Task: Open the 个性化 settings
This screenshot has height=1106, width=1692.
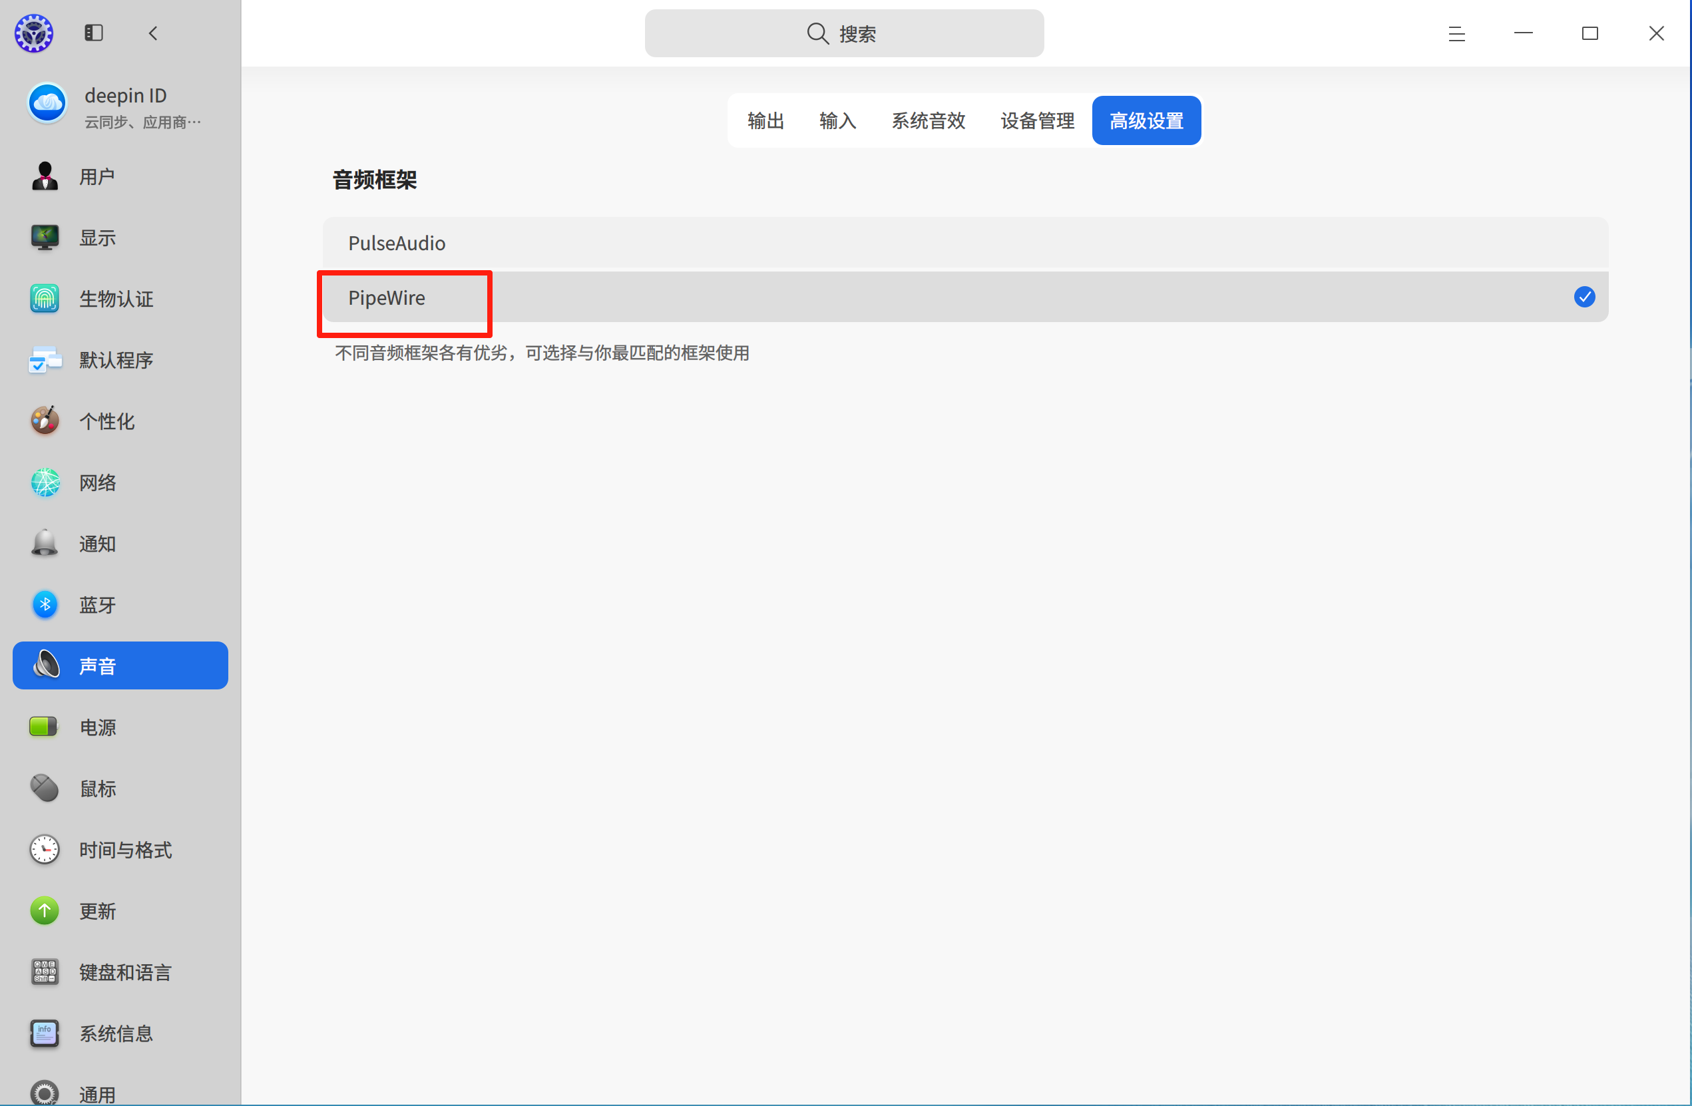Action: point(120,421)
